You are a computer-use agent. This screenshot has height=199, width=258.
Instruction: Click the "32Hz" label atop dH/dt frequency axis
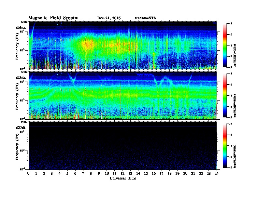[x=24, y=22]
